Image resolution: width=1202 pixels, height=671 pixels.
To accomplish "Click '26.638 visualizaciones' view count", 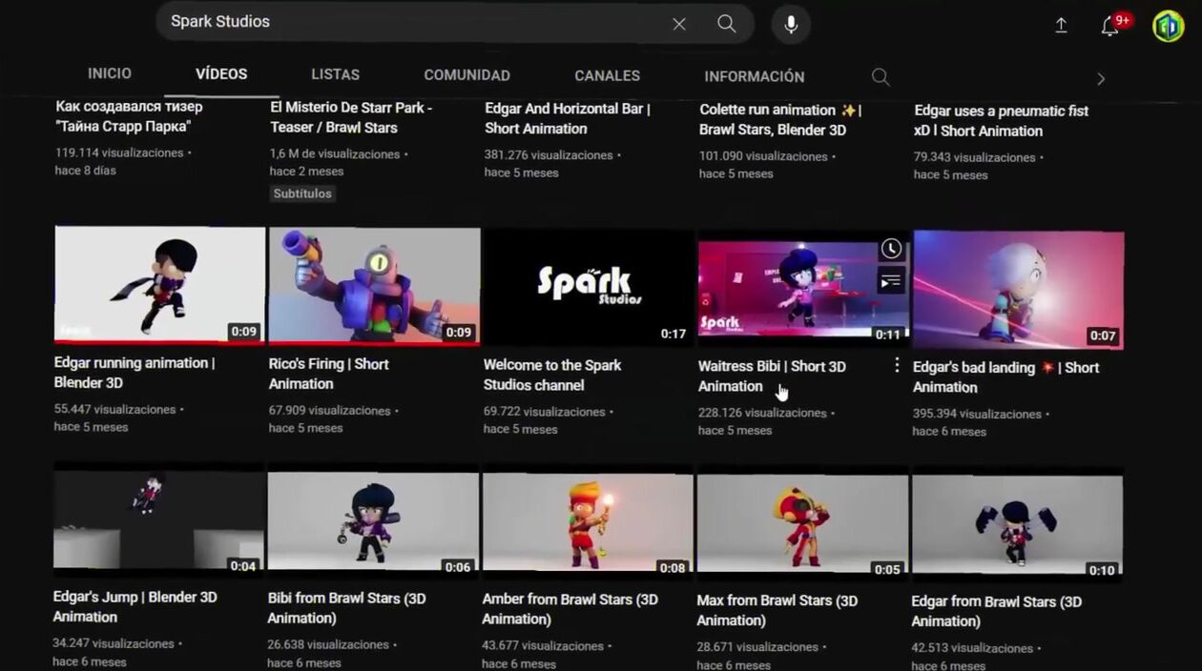I will point(328,645).
